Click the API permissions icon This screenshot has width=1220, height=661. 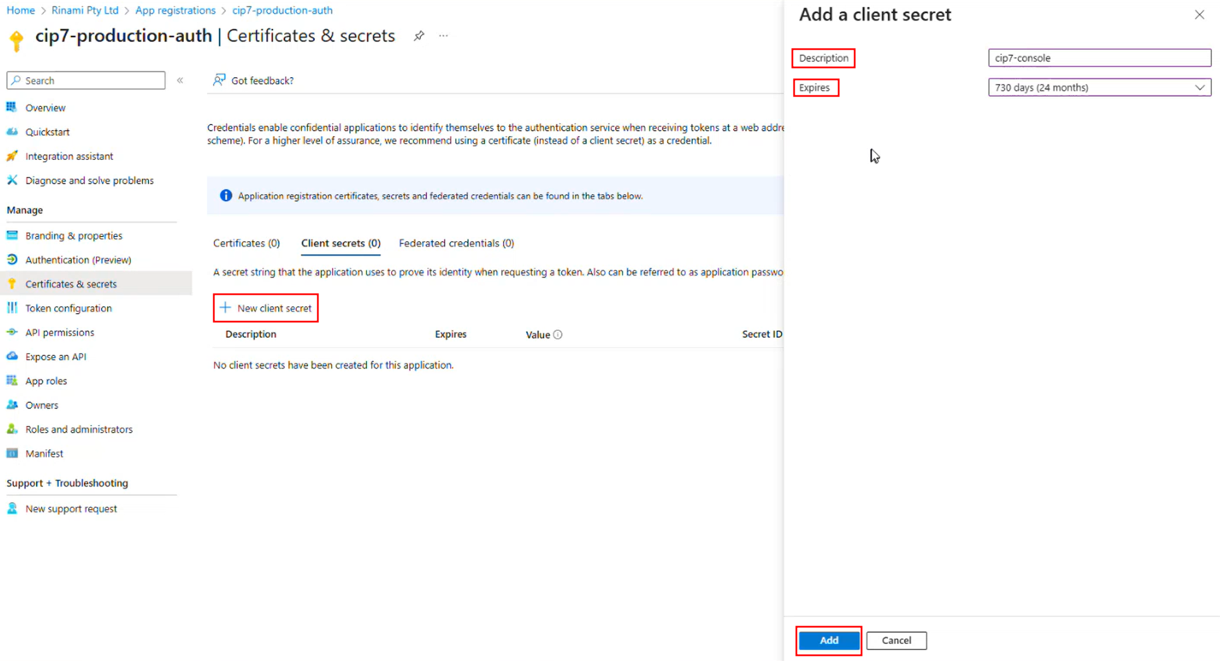[11, 332]
